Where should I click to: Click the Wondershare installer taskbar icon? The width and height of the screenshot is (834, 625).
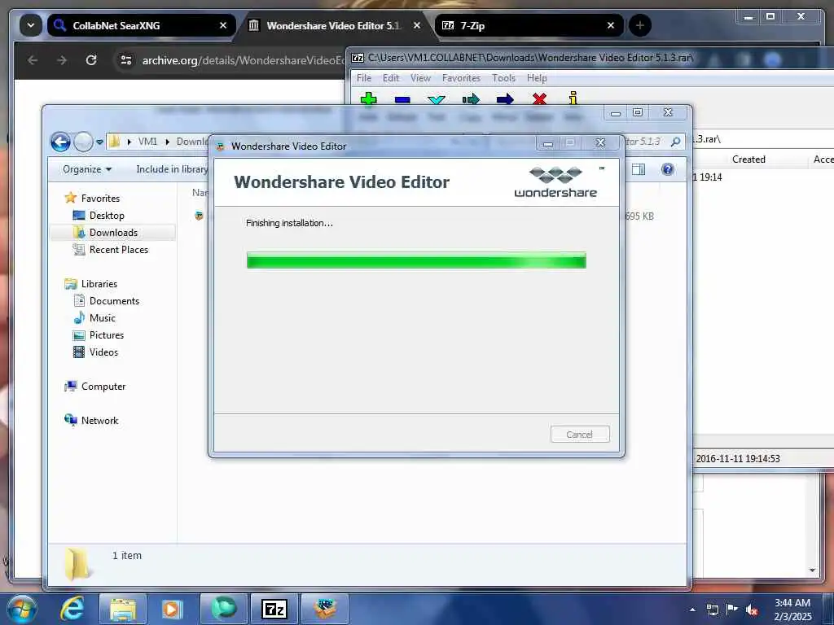click(x=325, y=609)
